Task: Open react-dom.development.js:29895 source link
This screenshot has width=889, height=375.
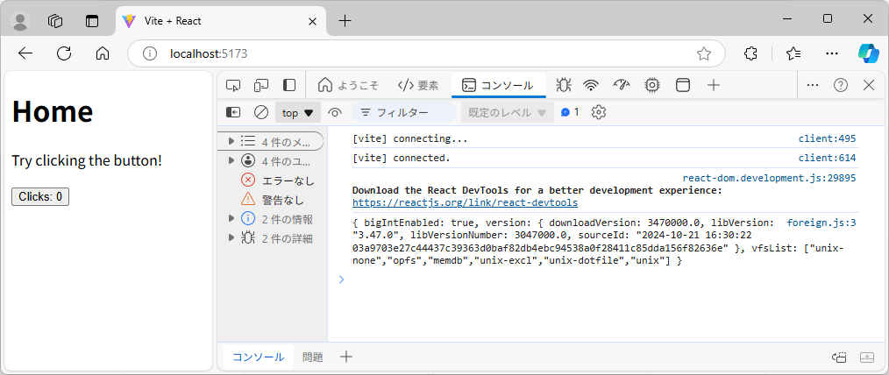Action: pos(770,178)
